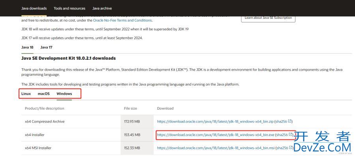Viewport: 355px width, 156px height.
Task: Switch to the Java 17 tab
Action: (46, 47)
